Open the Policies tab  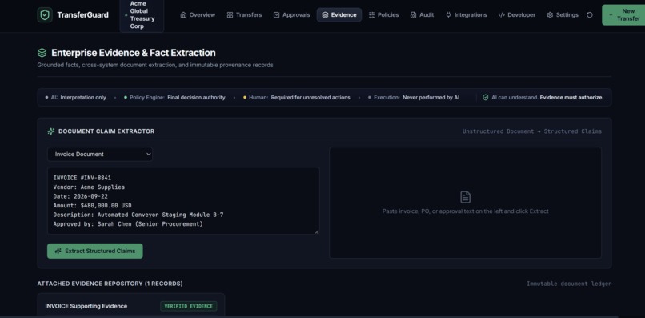pos(383,15)
